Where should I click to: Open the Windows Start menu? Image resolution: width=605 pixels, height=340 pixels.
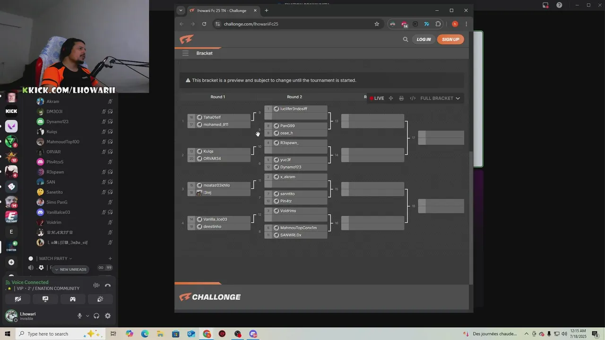[8, 334]
